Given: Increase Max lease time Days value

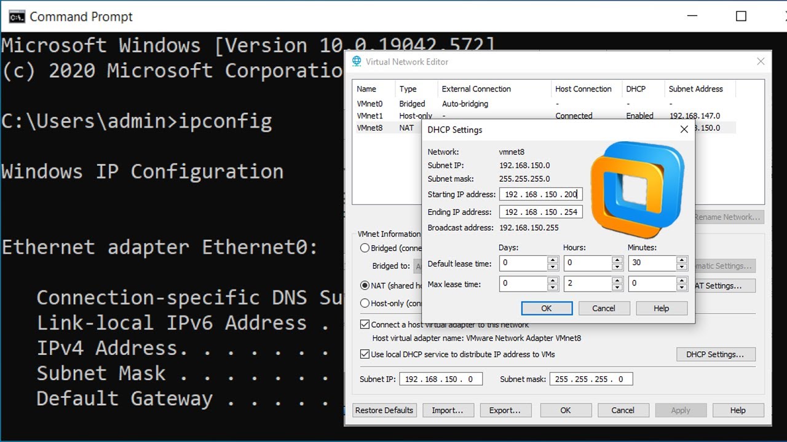Looking at the screenshot, I should pyautogui.click(x=553, y=281).
